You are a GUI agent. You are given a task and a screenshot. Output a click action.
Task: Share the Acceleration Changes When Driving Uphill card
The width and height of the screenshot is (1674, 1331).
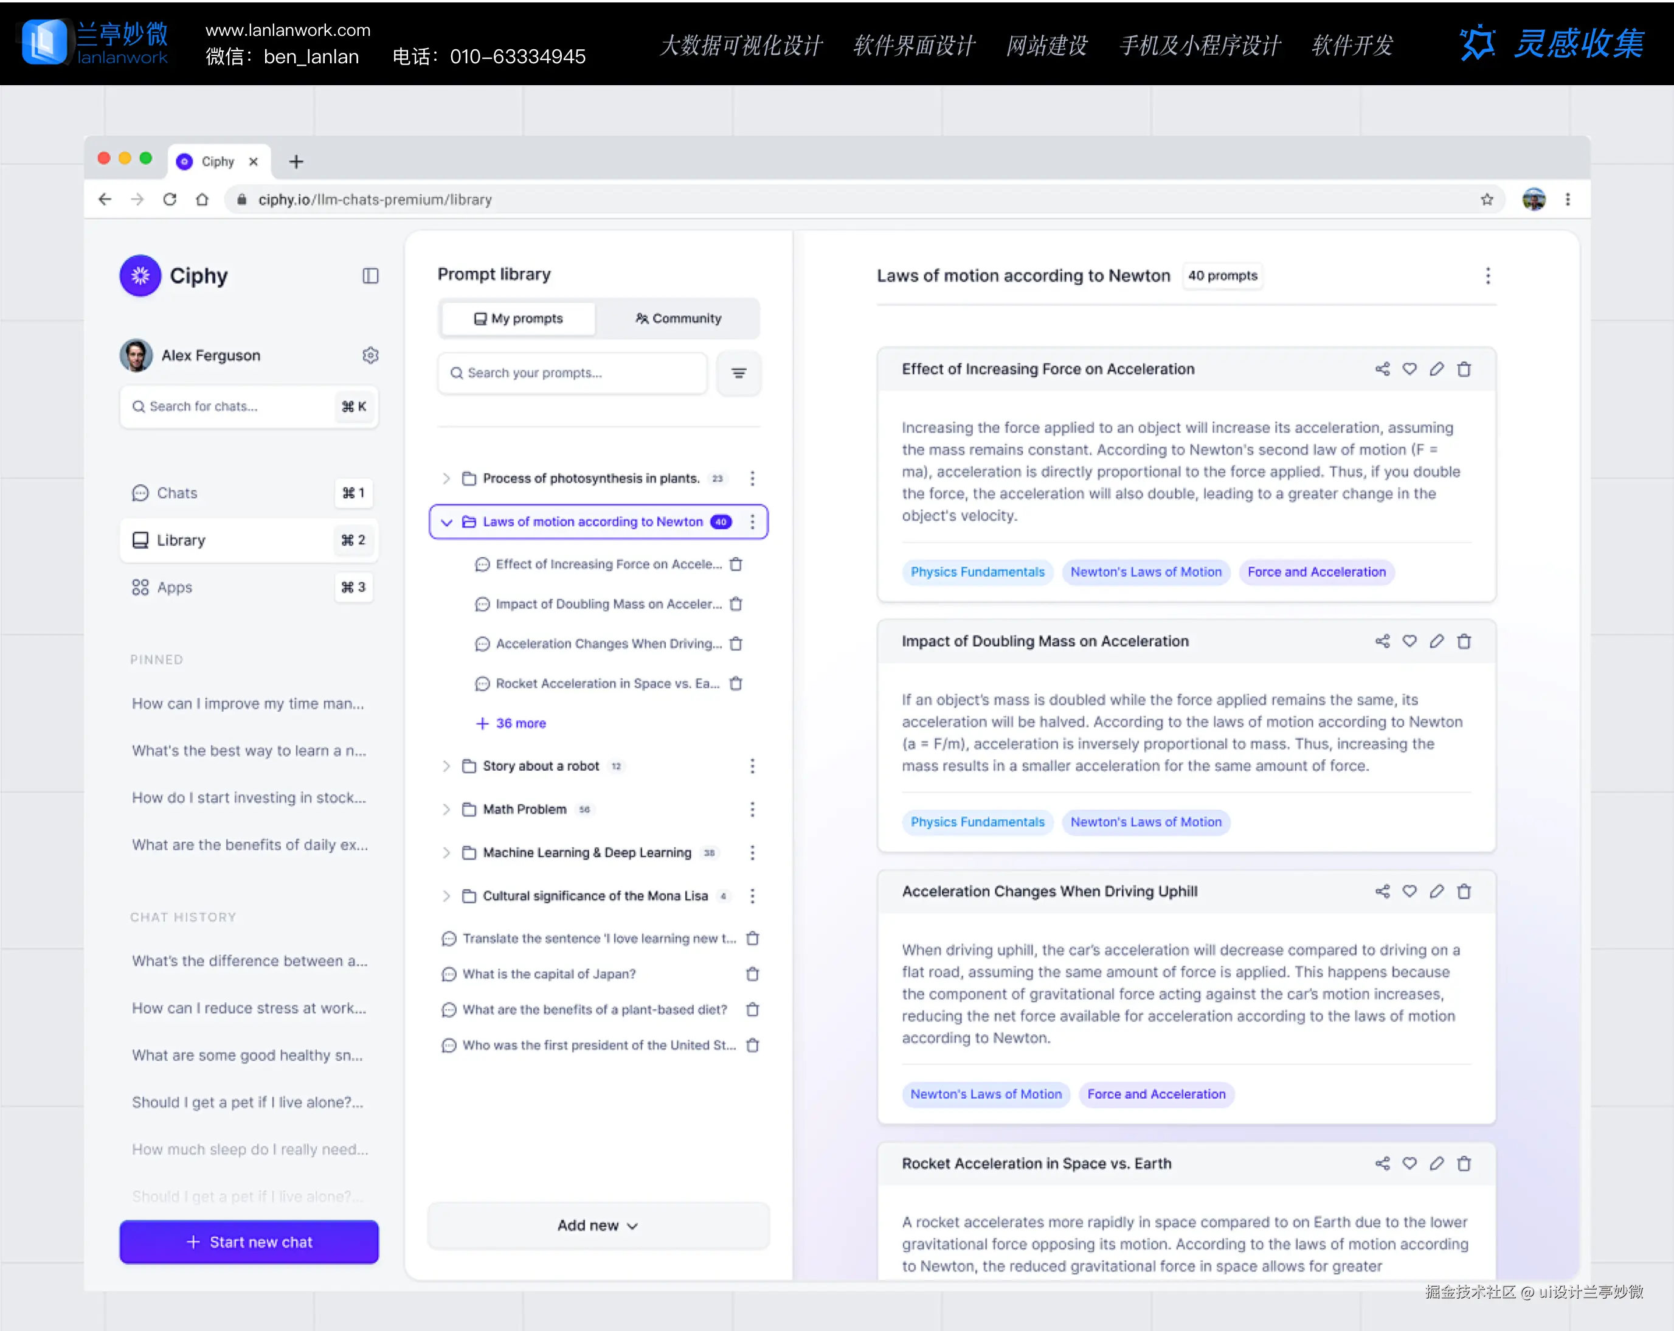[x=1382, y=891]
